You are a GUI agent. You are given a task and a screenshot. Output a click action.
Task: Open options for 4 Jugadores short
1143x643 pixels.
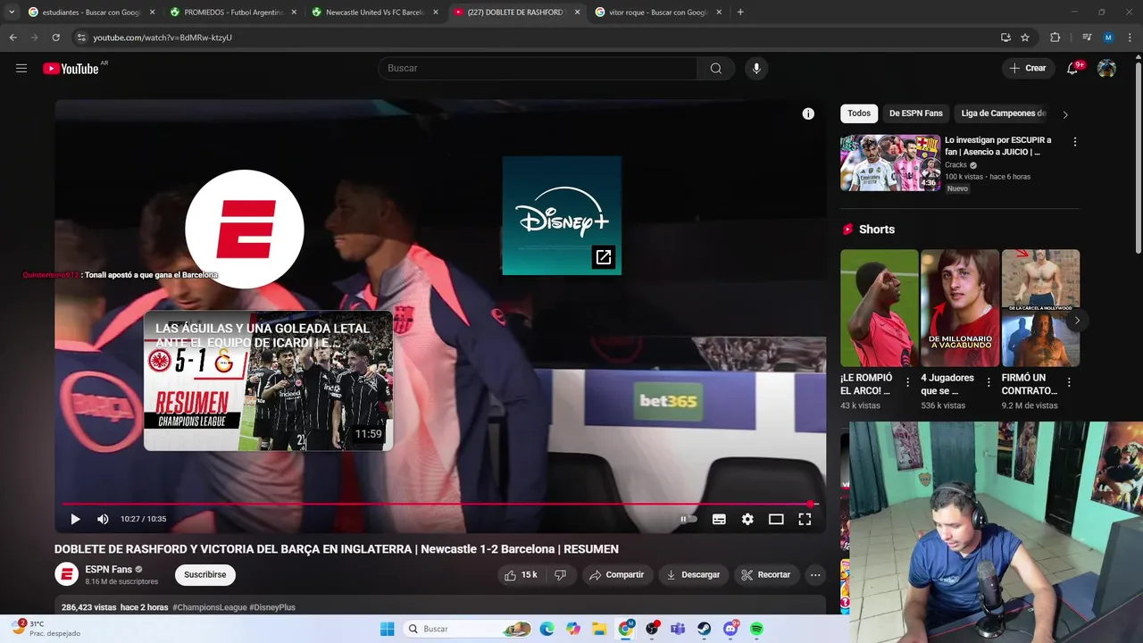point(989,382)
